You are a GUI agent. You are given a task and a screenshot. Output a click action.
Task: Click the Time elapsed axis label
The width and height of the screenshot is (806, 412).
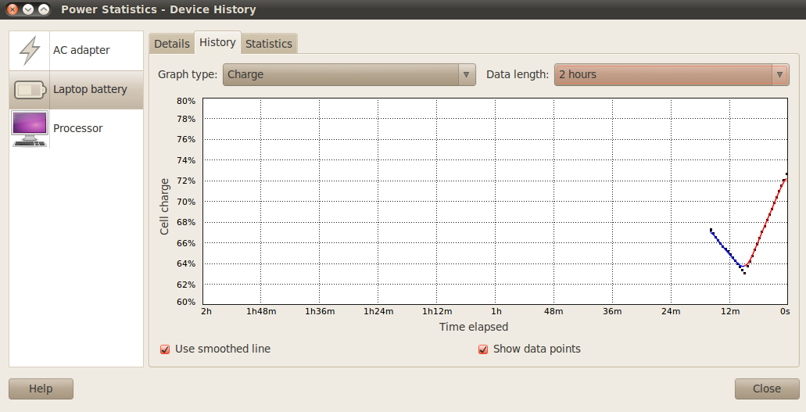pyautogui.click(x=474, y=327)
